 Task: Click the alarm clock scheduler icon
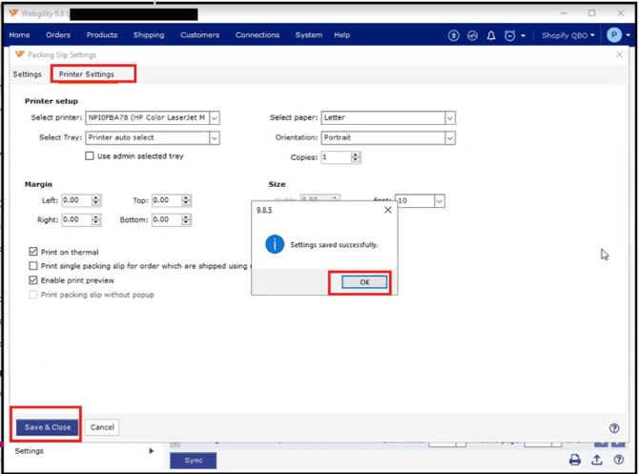coord(510,35)
